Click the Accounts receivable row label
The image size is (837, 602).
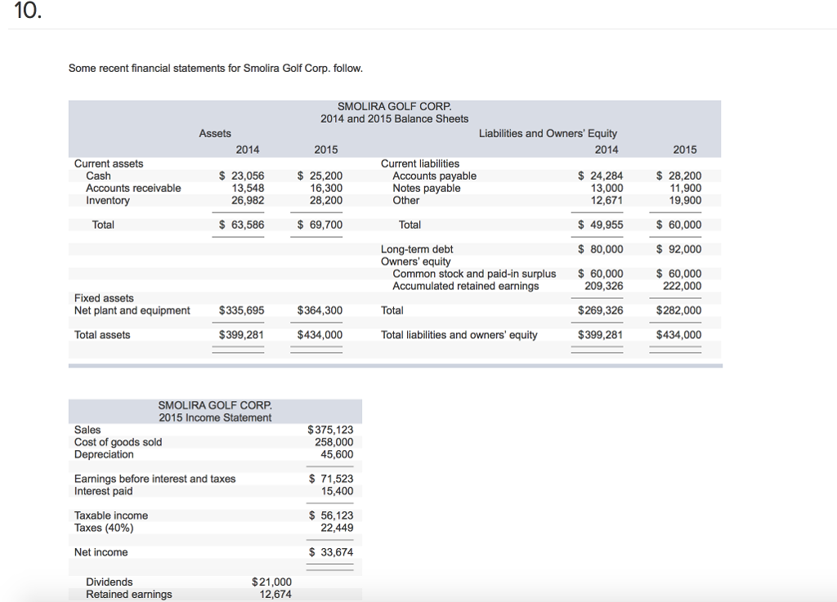pos(133,188)
